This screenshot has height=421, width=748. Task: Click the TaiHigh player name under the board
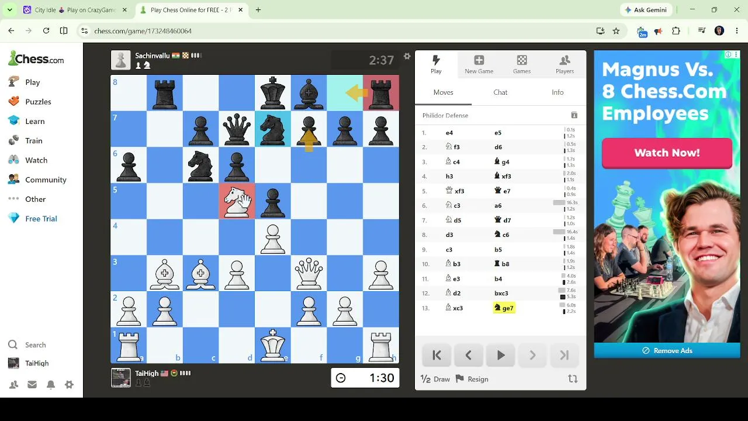click(147, 374)
